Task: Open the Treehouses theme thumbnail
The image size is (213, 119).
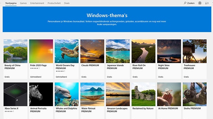Action: point(195,51)
